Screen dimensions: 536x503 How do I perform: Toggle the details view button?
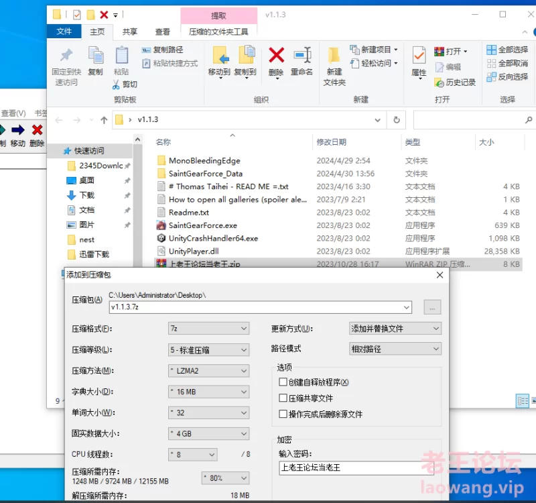pos(523,400)
